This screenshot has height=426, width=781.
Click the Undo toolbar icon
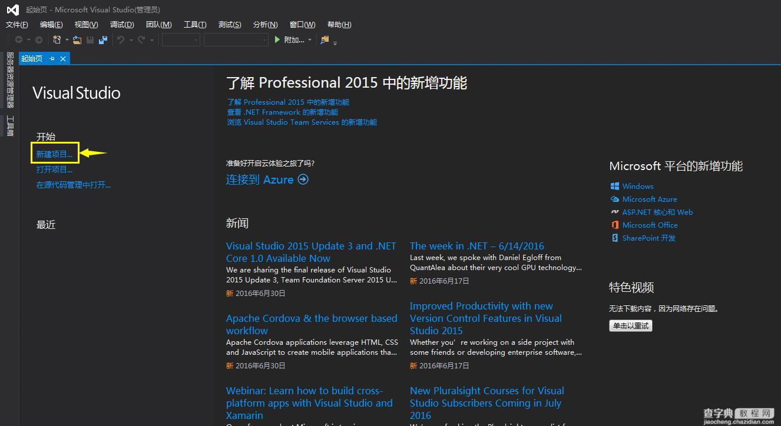pos(121,40)
